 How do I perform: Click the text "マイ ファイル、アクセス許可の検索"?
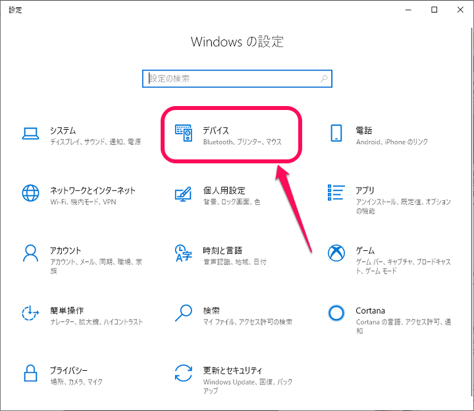[248, 322]
